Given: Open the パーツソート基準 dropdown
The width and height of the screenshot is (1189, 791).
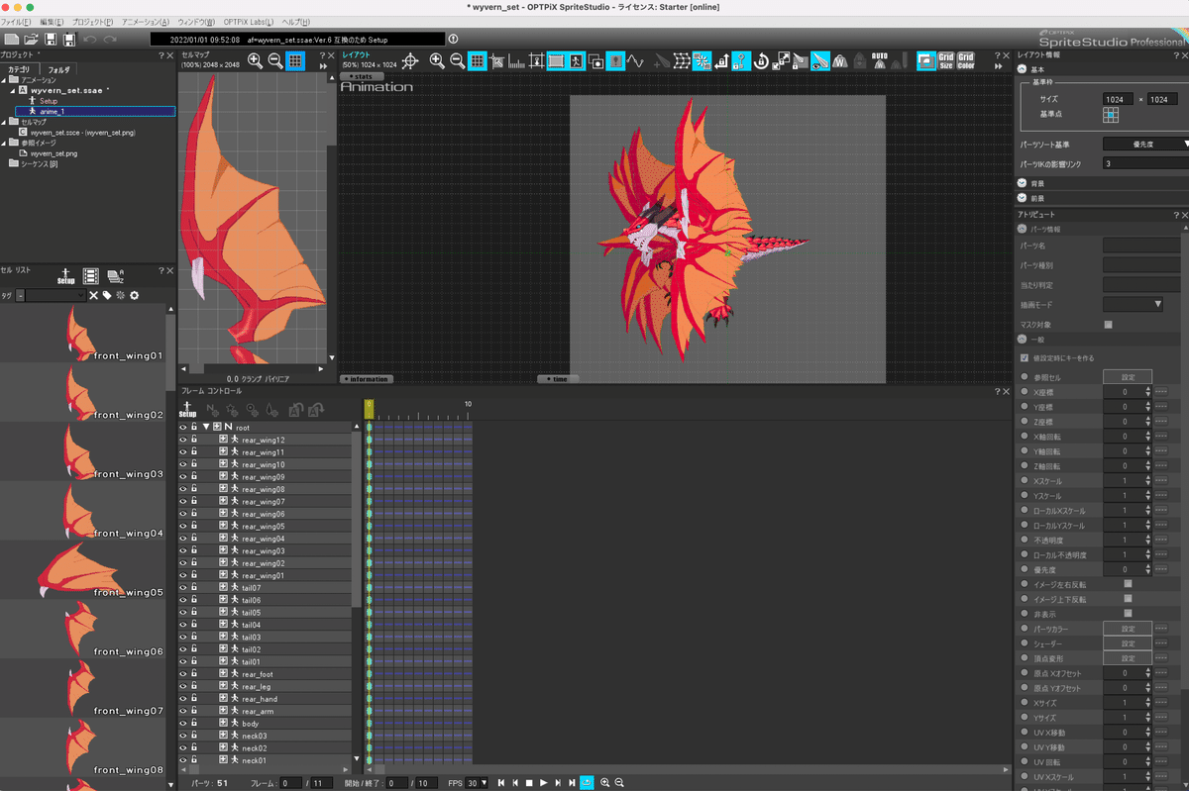Looking at the screenshot, I should pos(1145,144).
